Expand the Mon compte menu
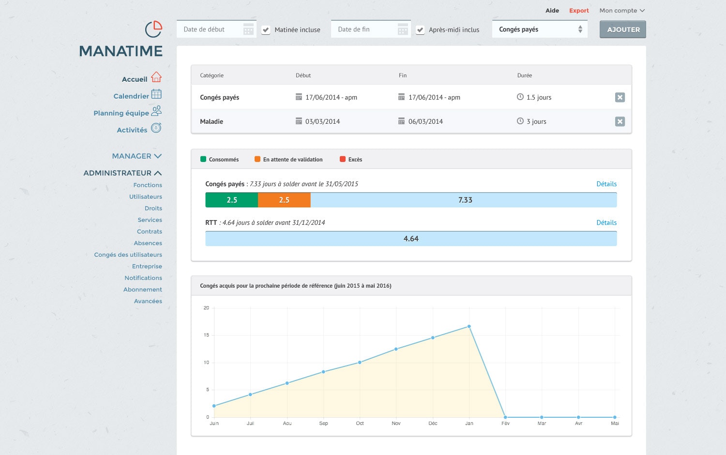 (622, 11)
